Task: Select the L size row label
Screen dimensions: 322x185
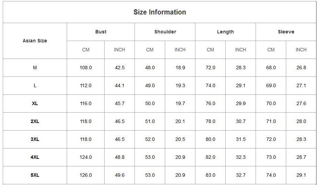Action: pyautogui.click(x=35, y=85)
